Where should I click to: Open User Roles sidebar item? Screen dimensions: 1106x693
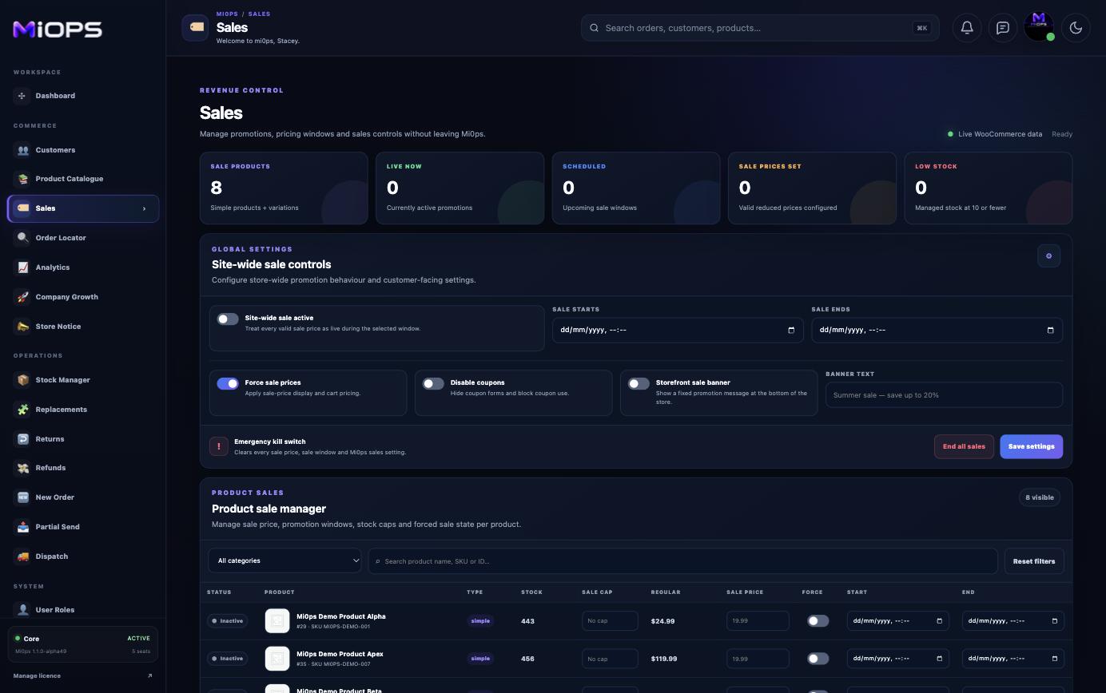click(x=83, y=610)
